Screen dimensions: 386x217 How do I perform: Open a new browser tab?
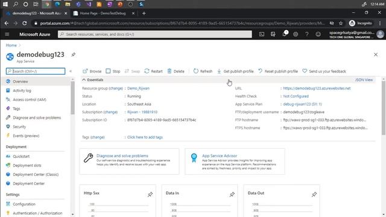click(x=144, y=13)
